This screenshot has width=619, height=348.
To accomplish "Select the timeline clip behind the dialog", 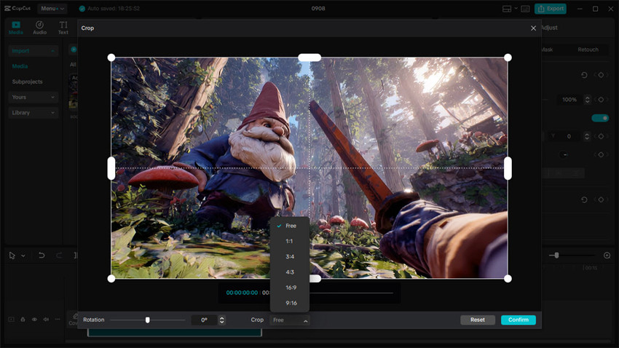I will pyautogui.click(x=175, y=333).
